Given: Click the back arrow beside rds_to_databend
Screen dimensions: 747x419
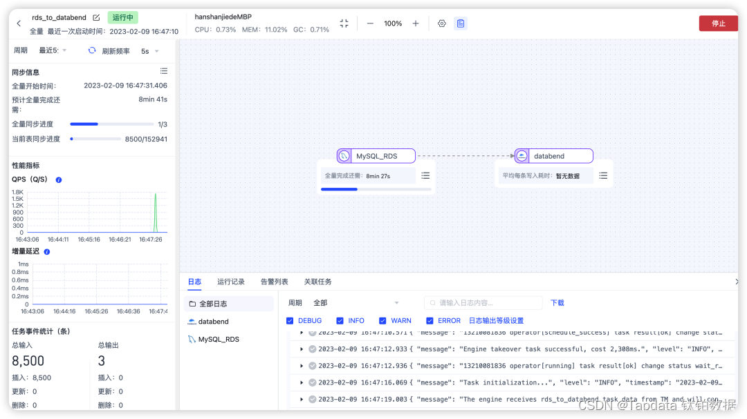Looking at the screenshot, I should (x=19, y=23).
